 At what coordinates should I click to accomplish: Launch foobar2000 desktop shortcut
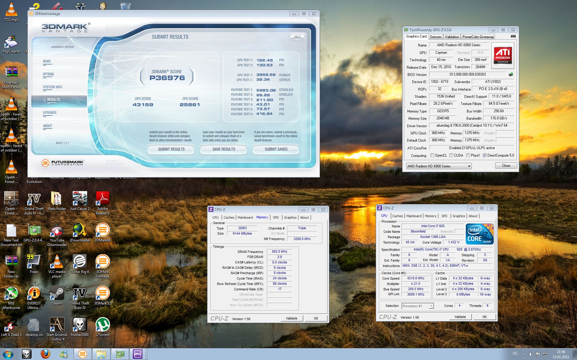pyautogui.click(x=80, y=327)
